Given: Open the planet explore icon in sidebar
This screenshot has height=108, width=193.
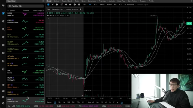Looking at the screenshot, I should 3,21.
